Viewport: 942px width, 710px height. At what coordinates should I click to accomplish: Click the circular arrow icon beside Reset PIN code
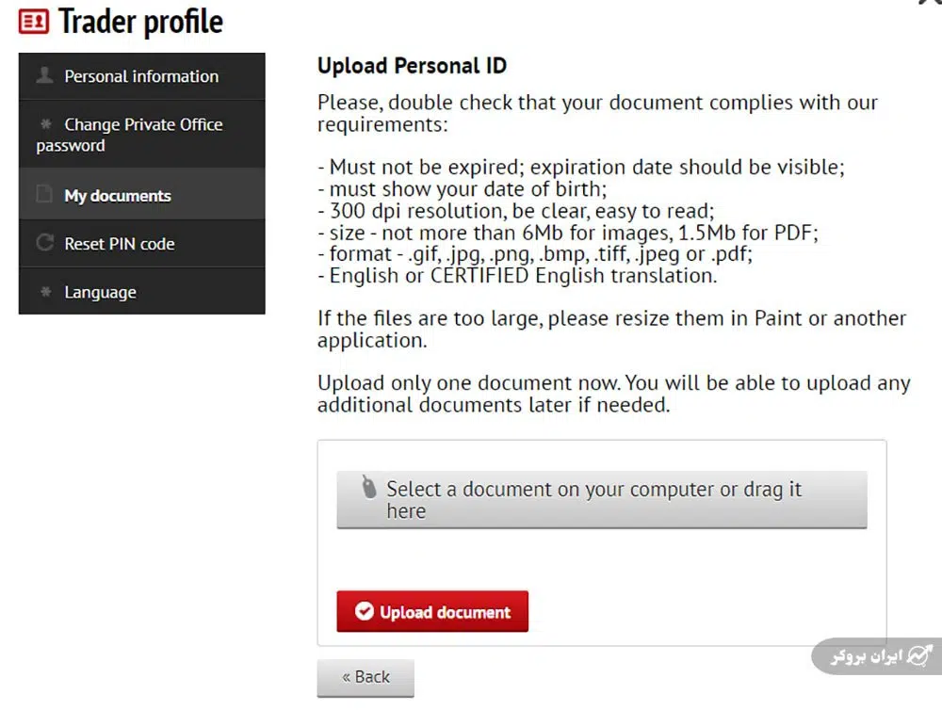click(44, 243)
